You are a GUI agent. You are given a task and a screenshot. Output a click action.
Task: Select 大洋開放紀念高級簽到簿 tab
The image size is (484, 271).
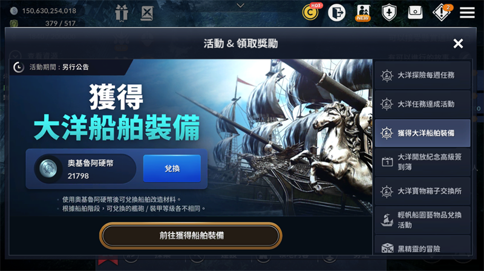point(422,162)
